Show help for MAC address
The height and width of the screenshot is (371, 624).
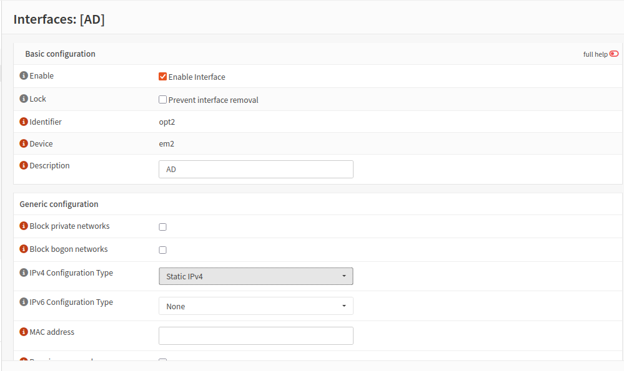[x=24, y=332]
